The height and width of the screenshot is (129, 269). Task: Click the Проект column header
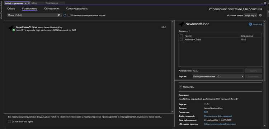click(x=188, y=36)
